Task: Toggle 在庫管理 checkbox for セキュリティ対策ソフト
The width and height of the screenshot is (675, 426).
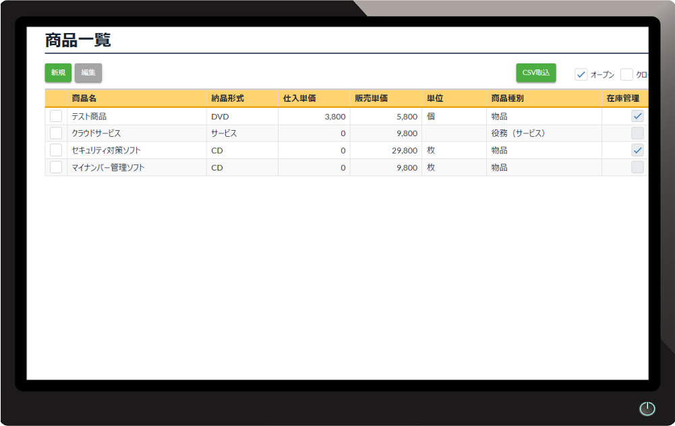Action: click(x=637, y=150)
